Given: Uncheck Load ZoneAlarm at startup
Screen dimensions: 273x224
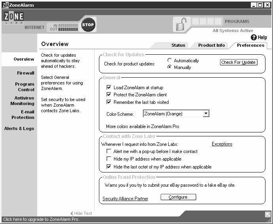Looking at the screenshot, I should point(109,87).
